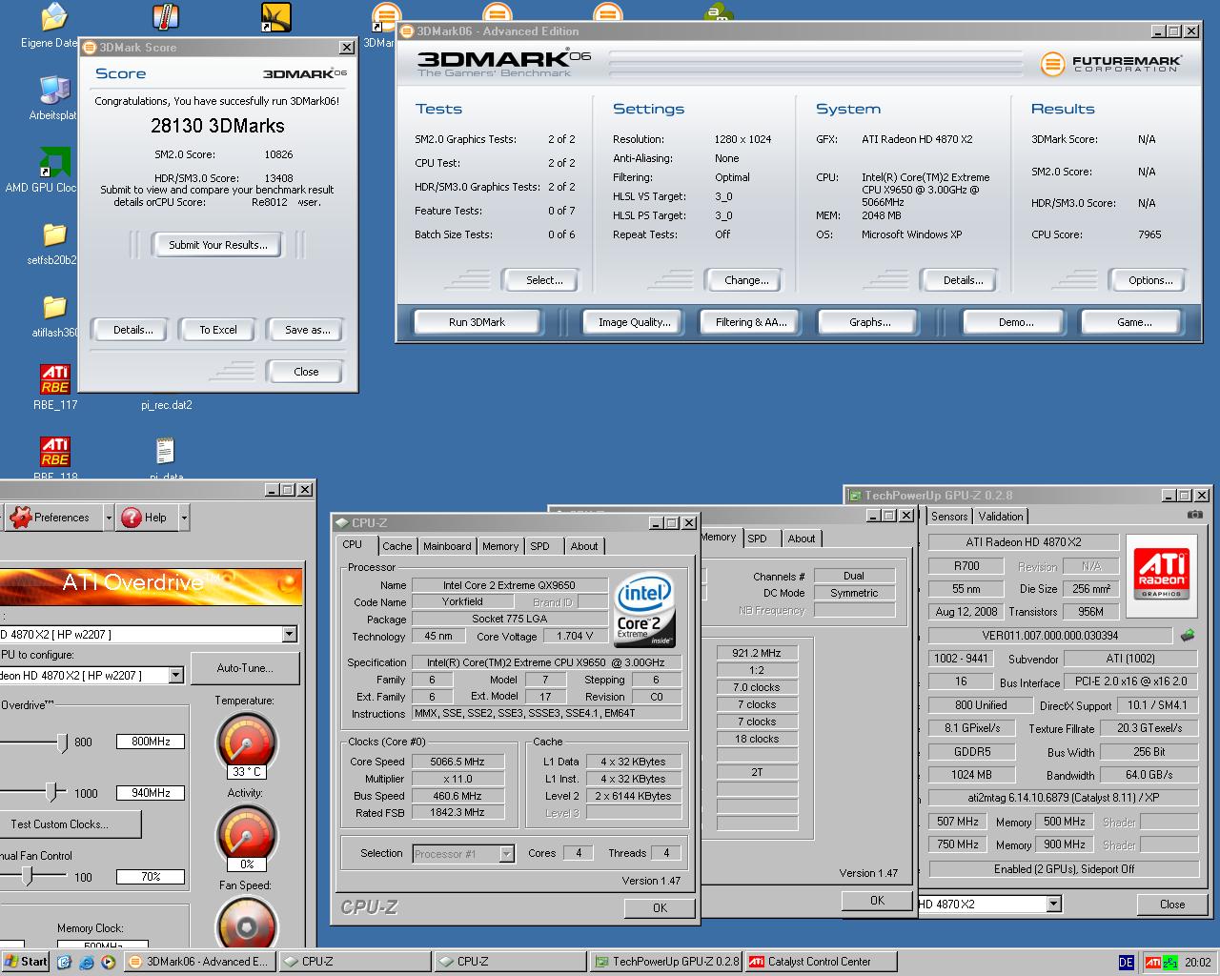Open the Arbeitsplatz computer desktop icon
This screenshot has height=976, width=1220.
click(x=54, y=91)
